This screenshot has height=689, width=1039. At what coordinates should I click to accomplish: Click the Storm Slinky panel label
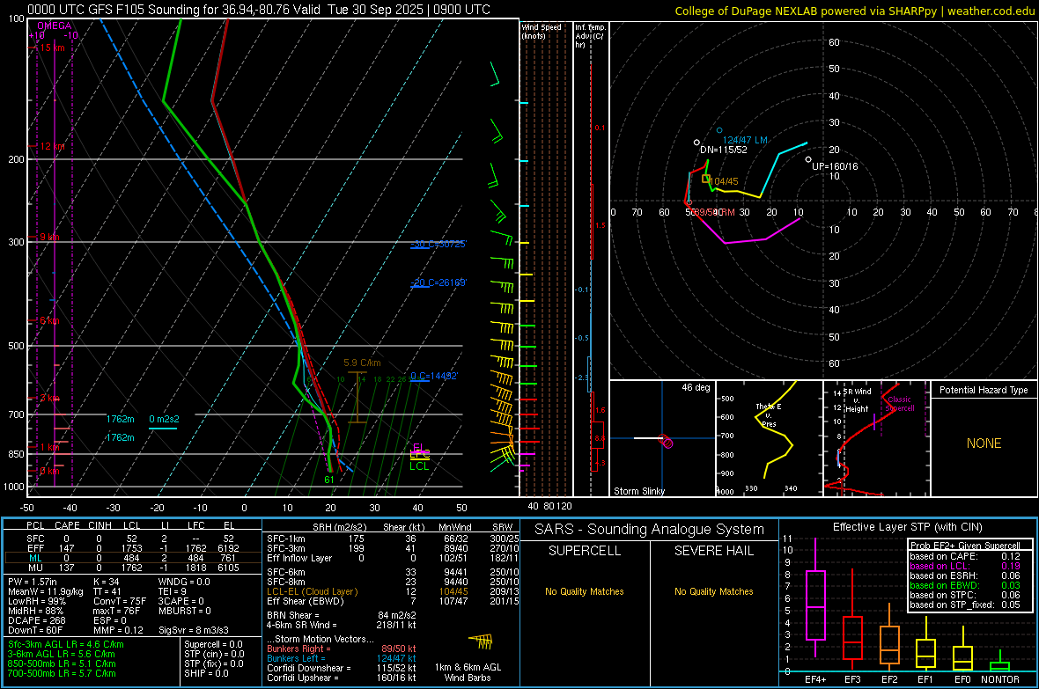638,491
